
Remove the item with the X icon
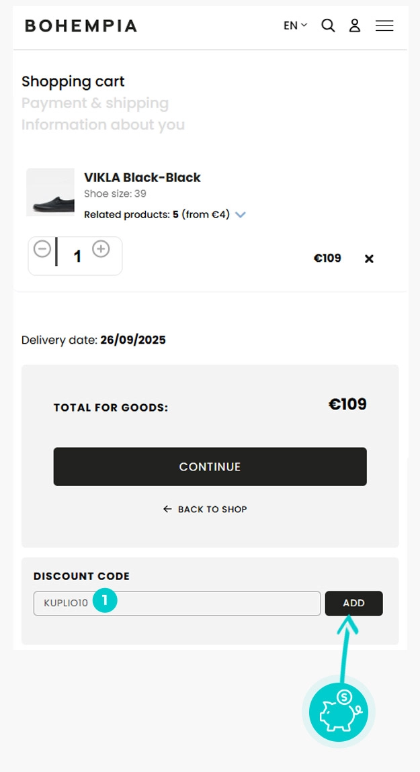tap(369, 258)
